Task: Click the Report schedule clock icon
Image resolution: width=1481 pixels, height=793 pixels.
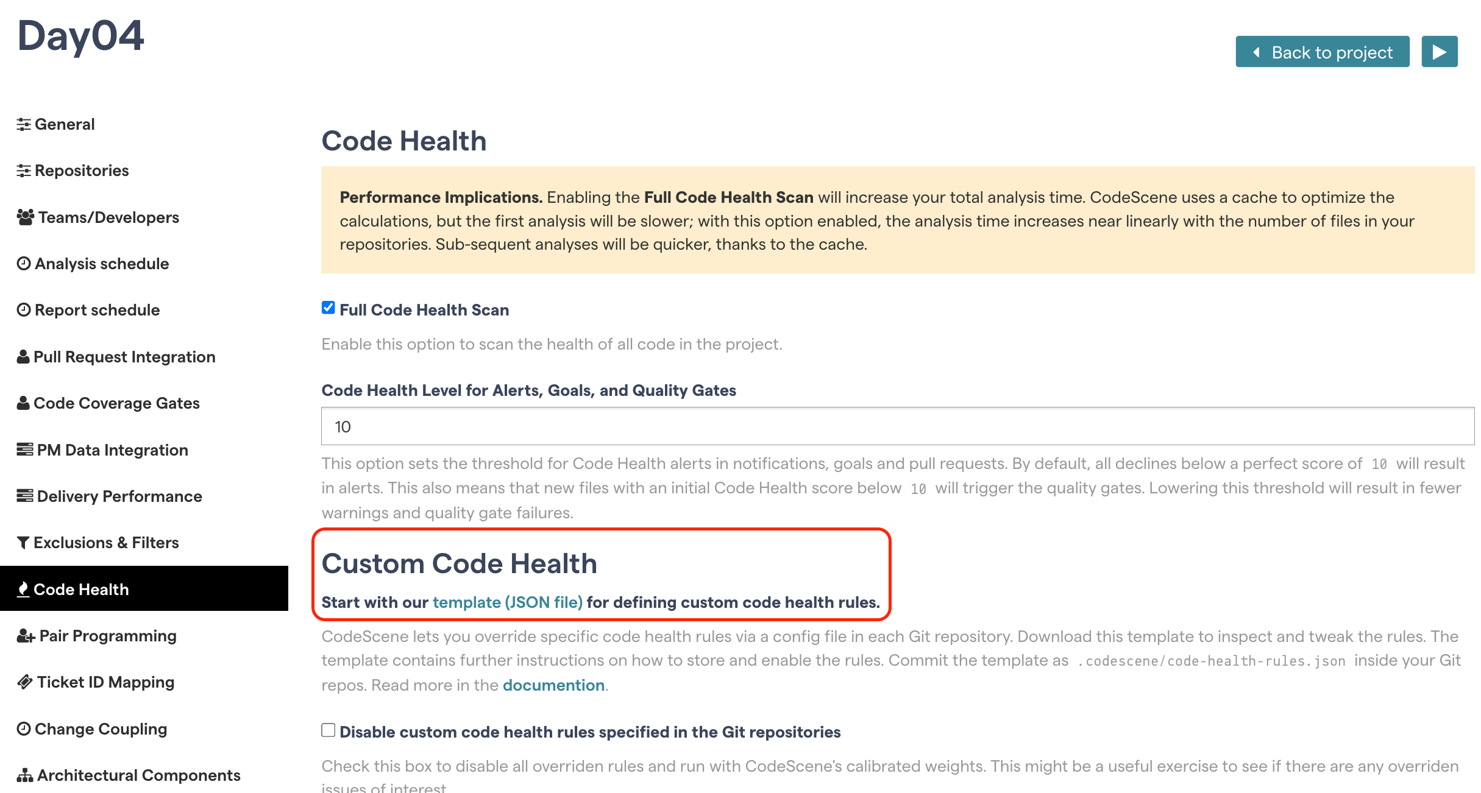Action: pyautogui.click(x=24, y=310)
